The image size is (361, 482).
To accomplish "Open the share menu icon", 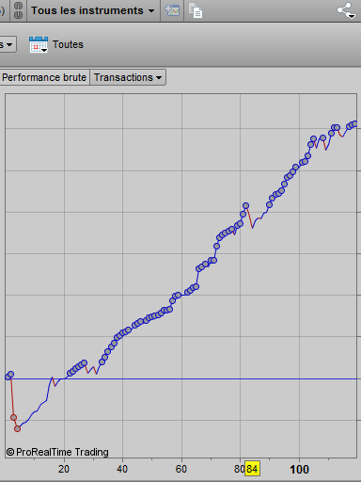I will tap(346, 10).
